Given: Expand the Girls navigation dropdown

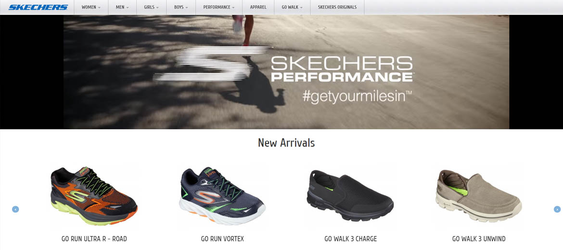Looking at the screenshot, I should [x=151, y=7].
